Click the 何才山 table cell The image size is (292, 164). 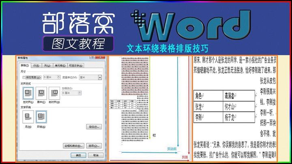pos(239,106)
